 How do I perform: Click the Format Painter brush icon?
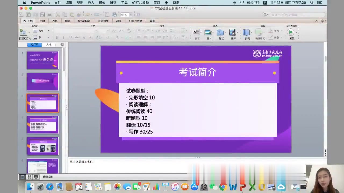point(79,14)
